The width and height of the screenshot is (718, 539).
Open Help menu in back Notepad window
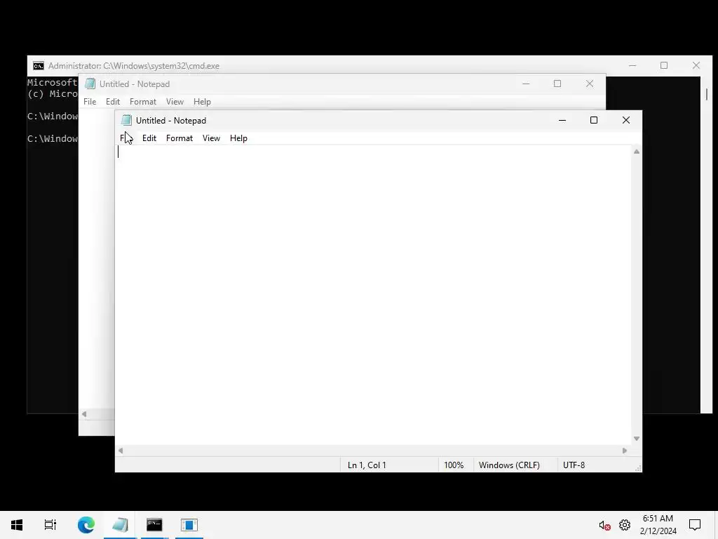[x=202, y=102]
